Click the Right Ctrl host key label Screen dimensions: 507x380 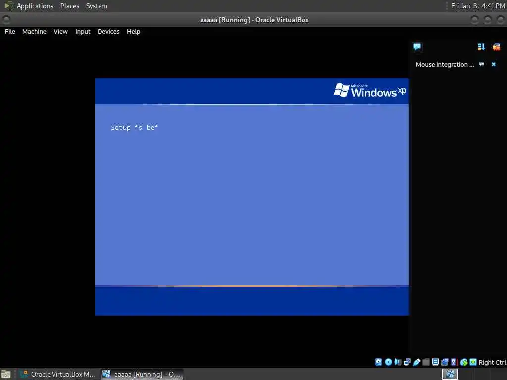point(492,362)
